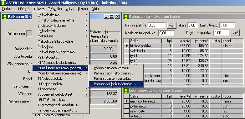Choose LMP-tiedostoksi...
Viewport: 245px width, 119px height.
[x=60, y=84]
